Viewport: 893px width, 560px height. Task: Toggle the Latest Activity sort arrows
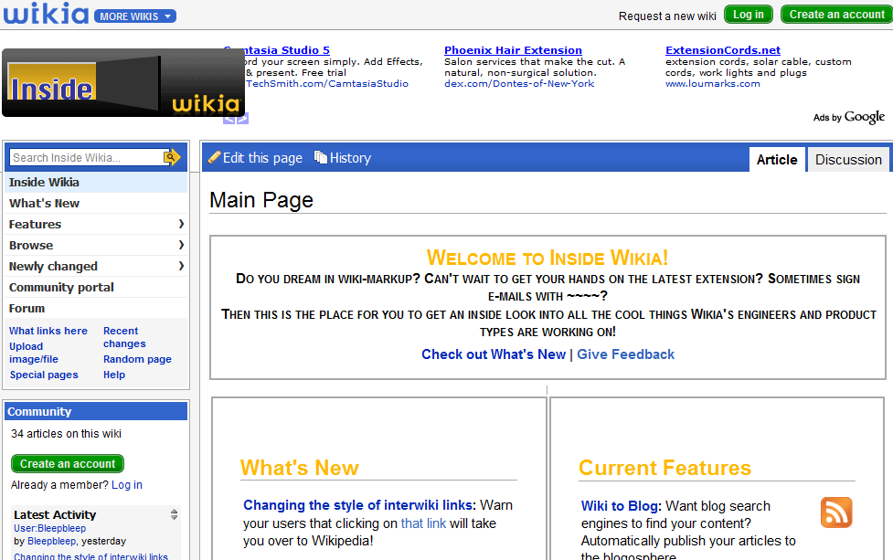pyautogui.click(x=174, y=515)
